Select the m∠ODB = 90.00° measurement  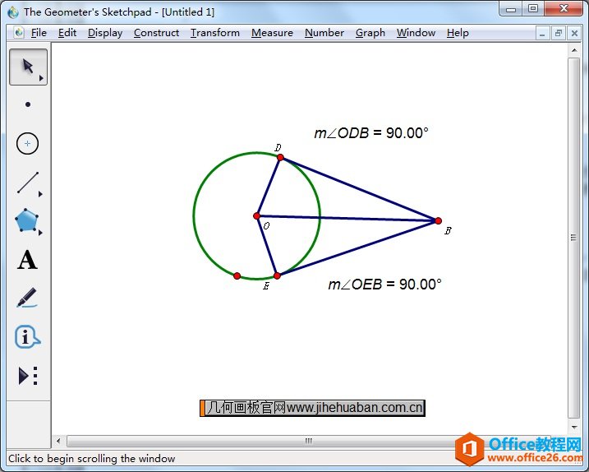point(371,132)
